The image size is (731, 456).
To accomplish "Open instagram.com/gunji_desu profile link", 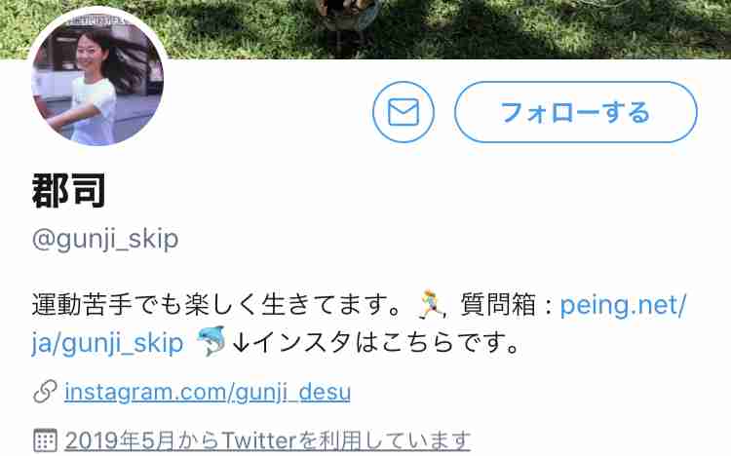I will (x=208, y=392).
